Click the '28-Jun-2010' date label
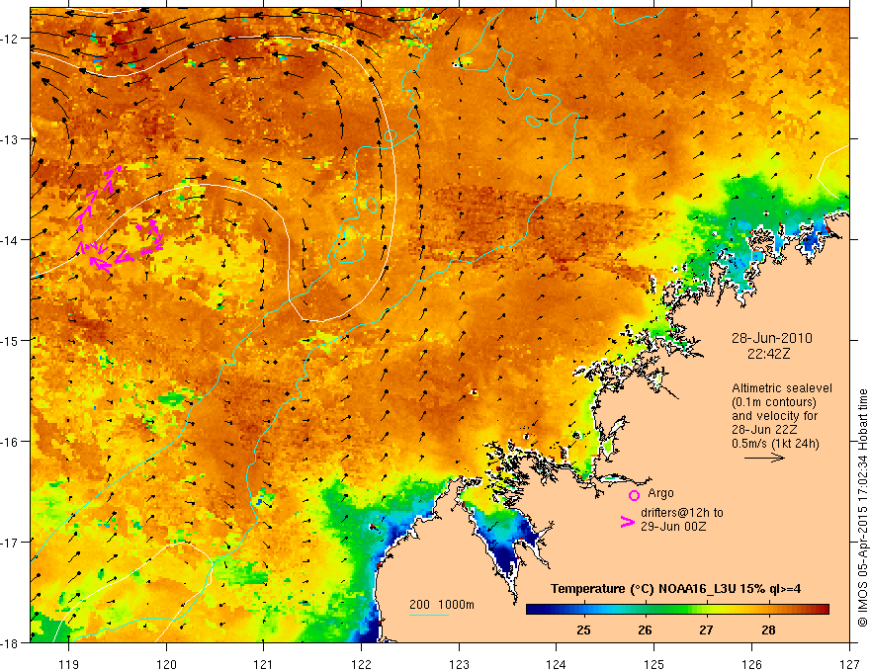 click(x=772, y=338)
